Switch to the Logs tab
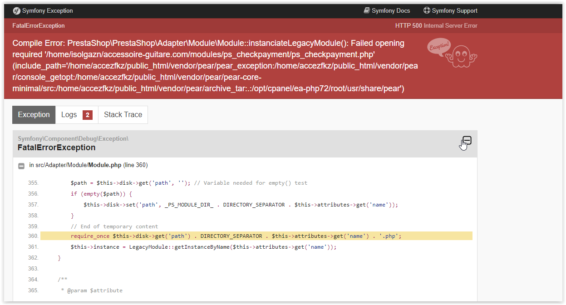This screenshot has height=305, width=566. click(77, 115)
